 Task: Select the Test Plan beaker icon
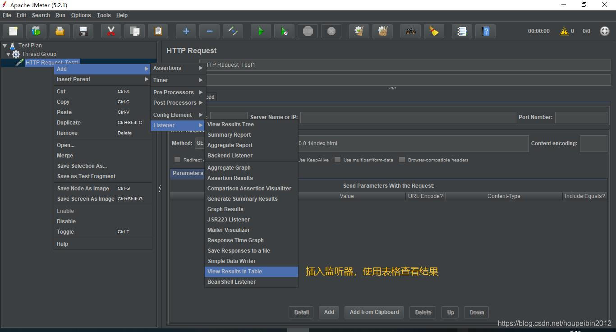pos(13,46)
